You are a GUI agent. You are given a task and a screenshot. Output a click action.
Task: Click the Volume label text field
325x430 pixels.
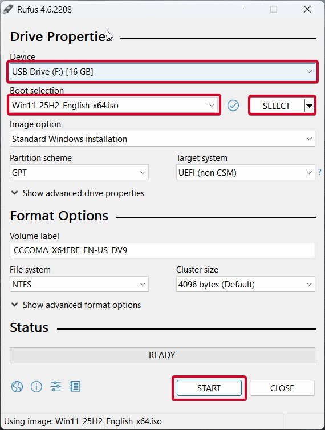162,250
